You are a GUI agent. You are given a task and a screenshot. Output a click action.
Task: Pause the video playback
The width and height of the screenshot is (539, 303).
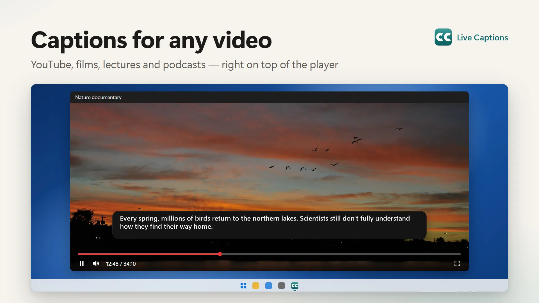82,263
